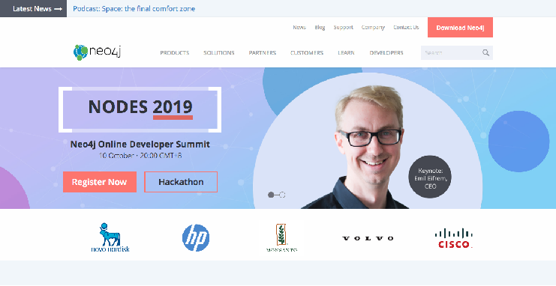Click the Download Neo4j button
This screenshot has width=556, height=286.
(x=460, y=27)
